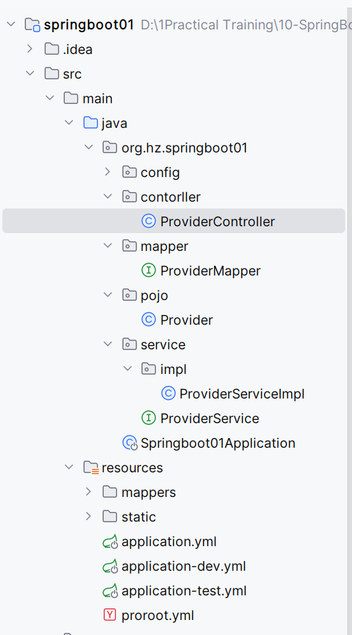The image size is (352, 635).
Task: Expand the mappers folder
Action: click(88, 492)
